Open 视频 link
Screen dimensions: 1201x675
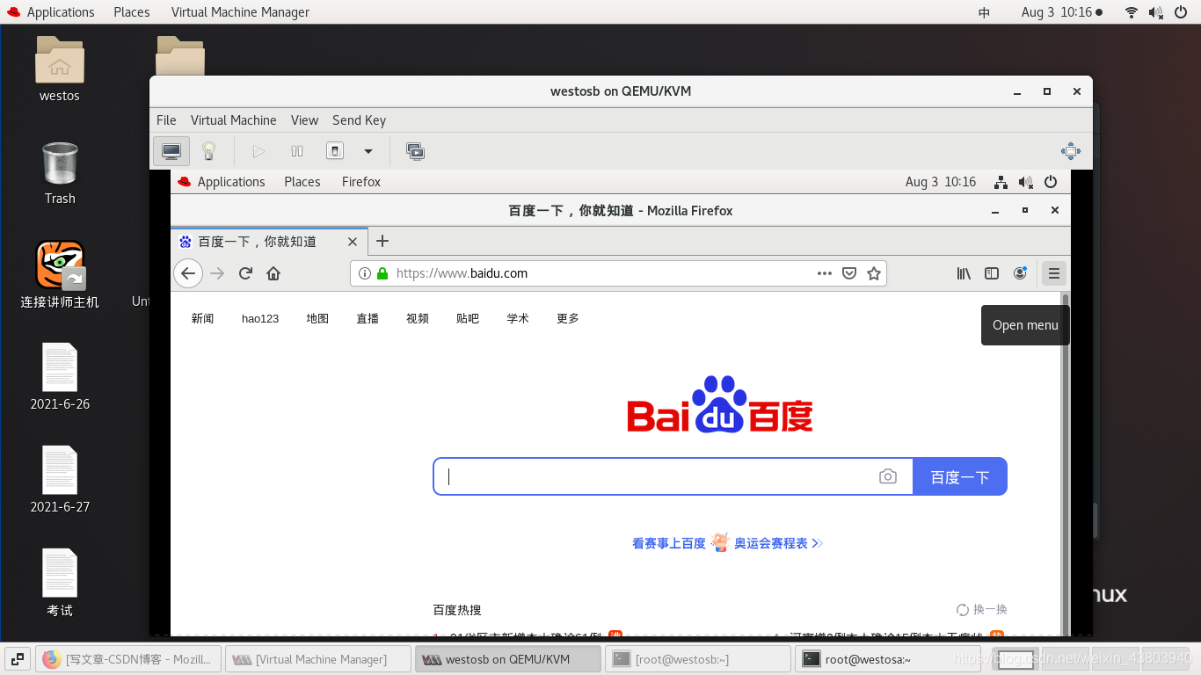(418, 318)
